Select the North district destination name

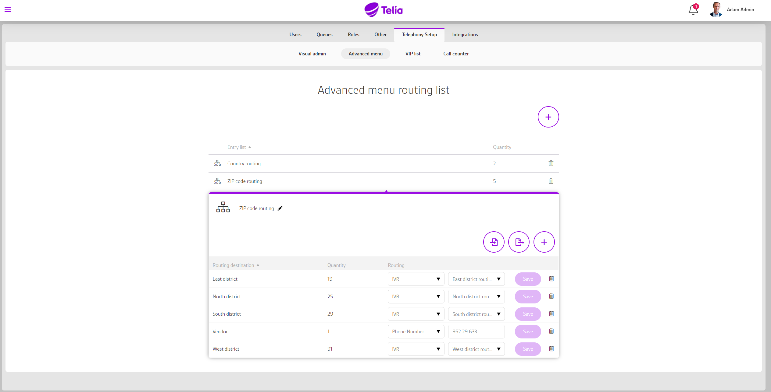(227, 296)
